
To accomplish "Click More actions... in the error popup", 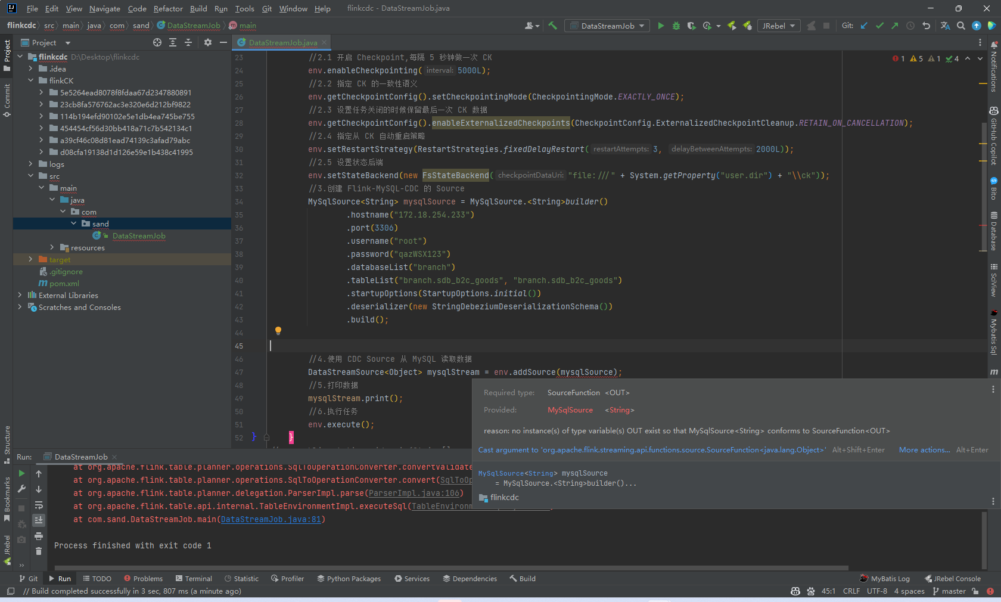I will click(x=924, y=450).
